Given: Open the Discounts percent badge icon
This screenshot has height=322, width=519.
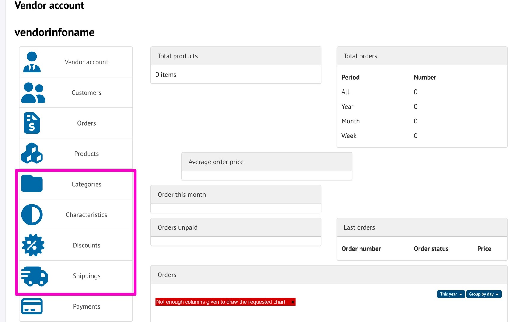Looking at the screenshot, I should [x=33, y=245].
